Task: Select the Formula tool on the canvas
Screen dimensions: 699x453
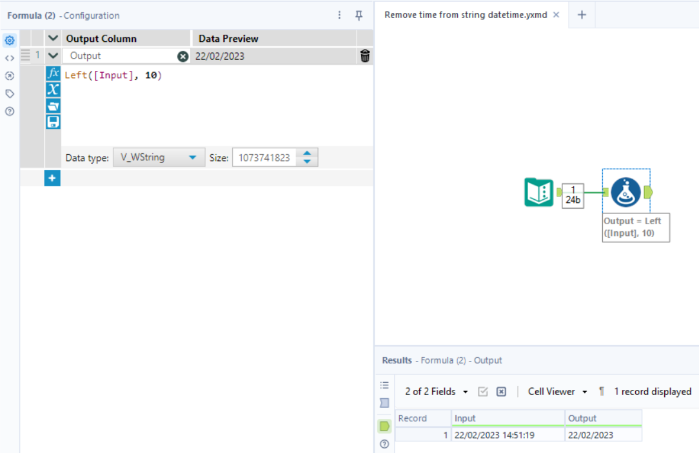Action: [x=625, y=191]
